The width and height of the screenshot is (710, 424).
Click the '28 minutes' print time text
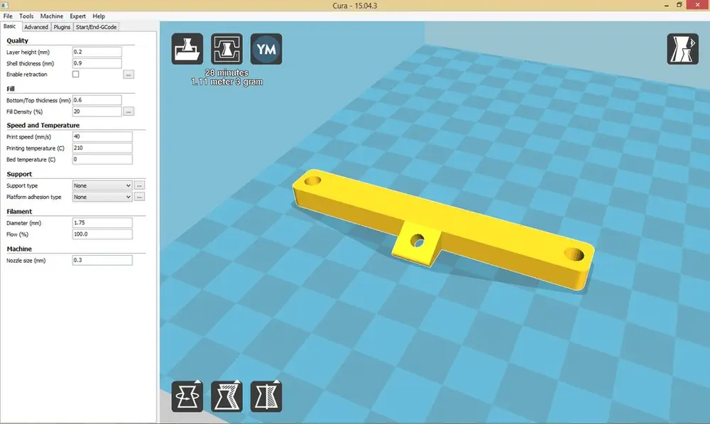pyautogui.click(x=226, y=72)
